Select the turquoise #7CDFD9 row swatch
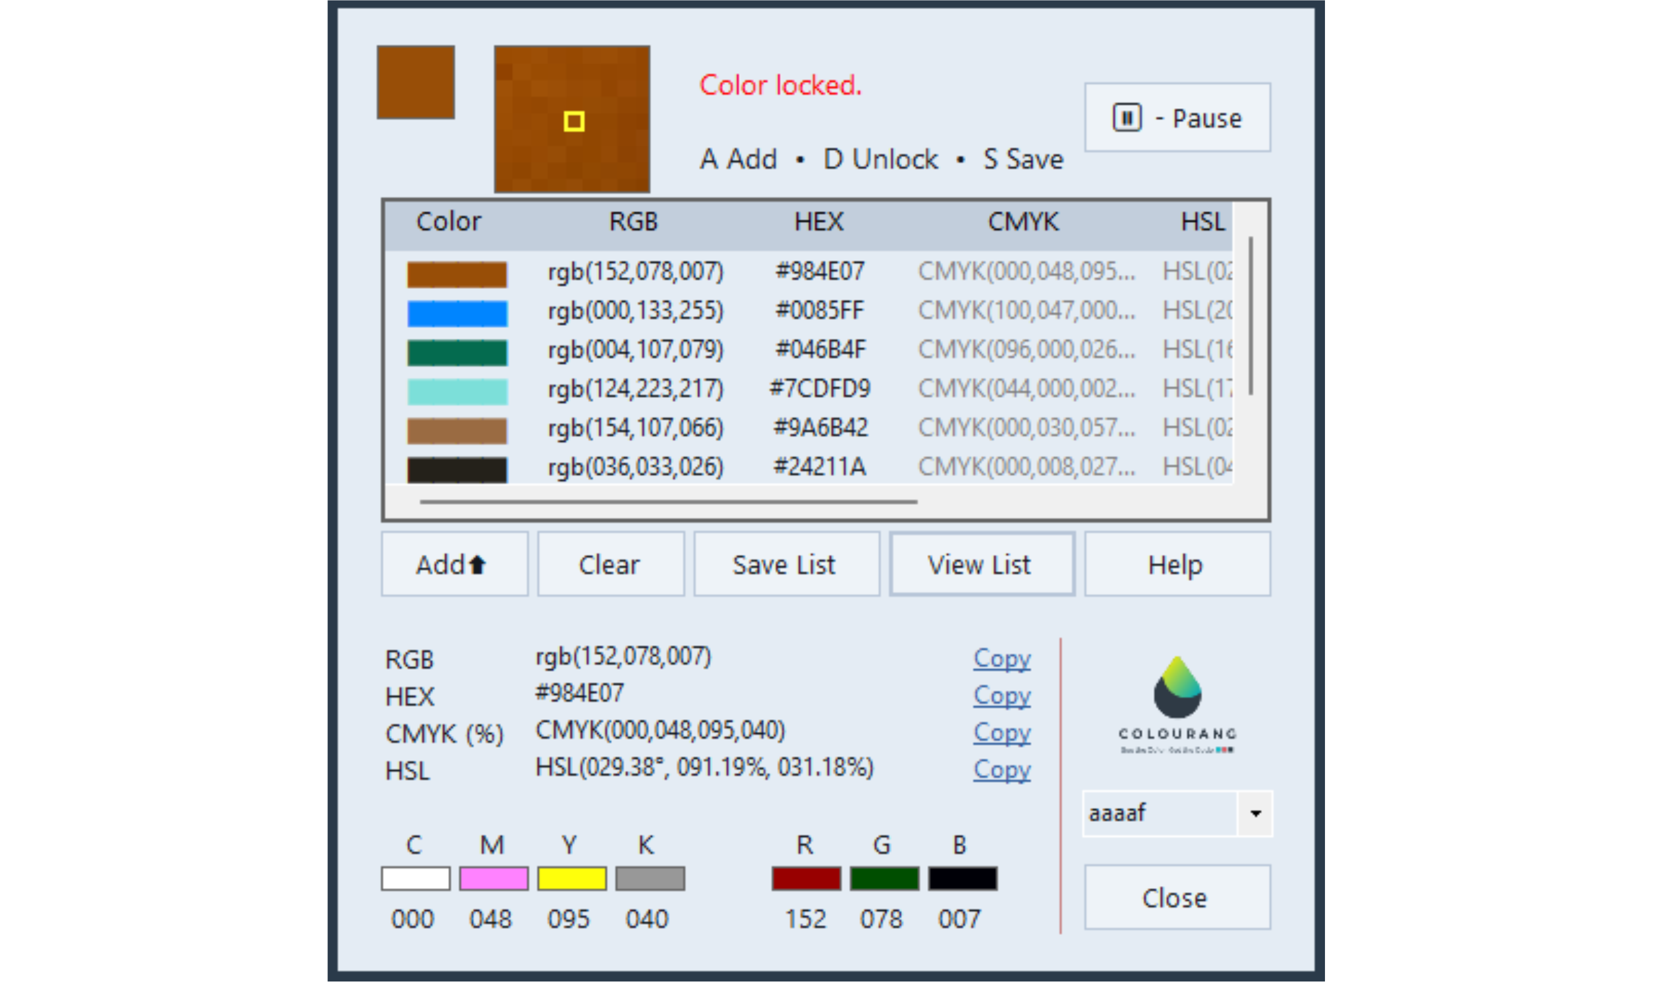This screenshot has width=1653, height=982. pyautogui.click(x=457, y=391)
